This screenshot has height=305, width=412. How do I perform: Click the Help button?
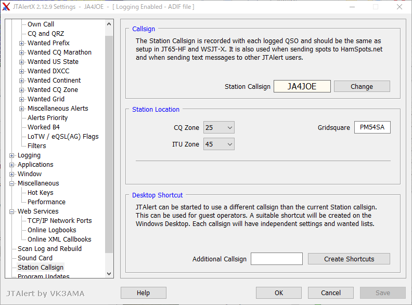pyautogui.click(x=144, y=293)
